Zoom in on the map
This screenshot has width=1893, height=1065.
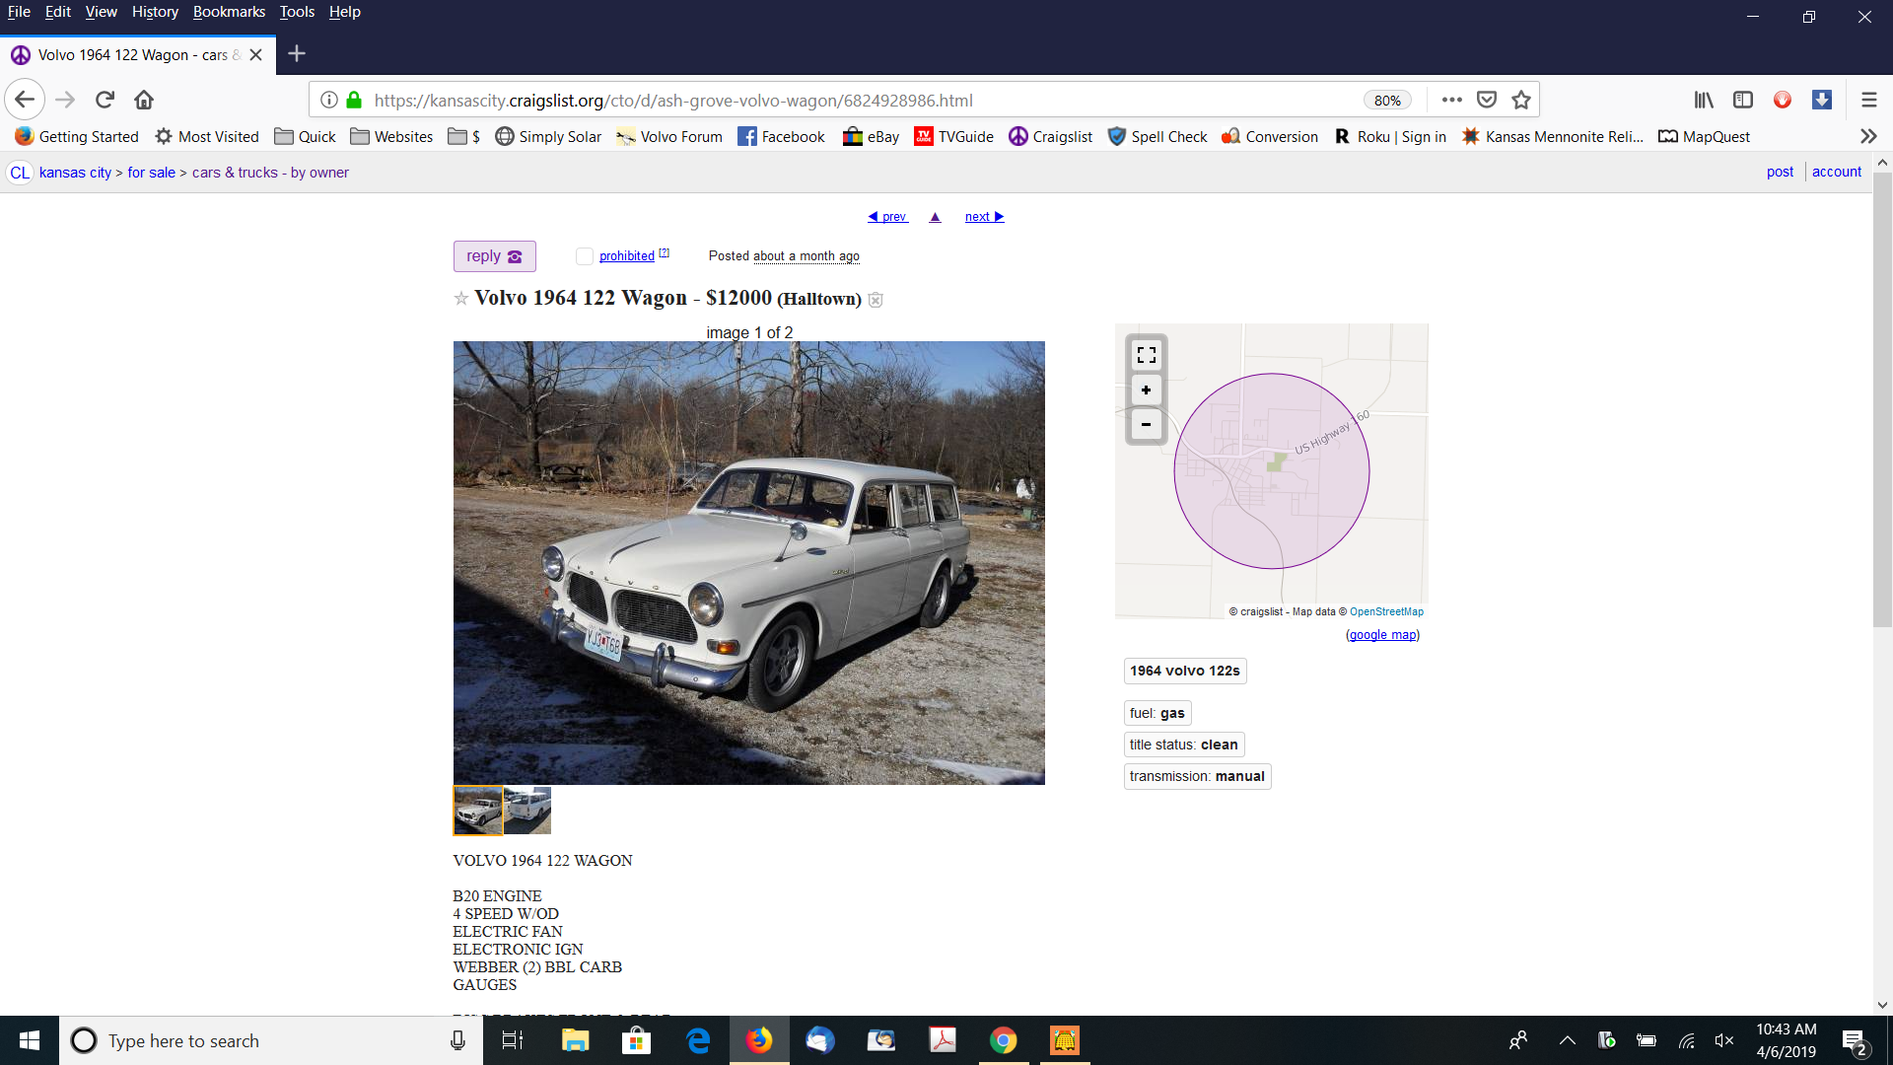point(1146,390)
